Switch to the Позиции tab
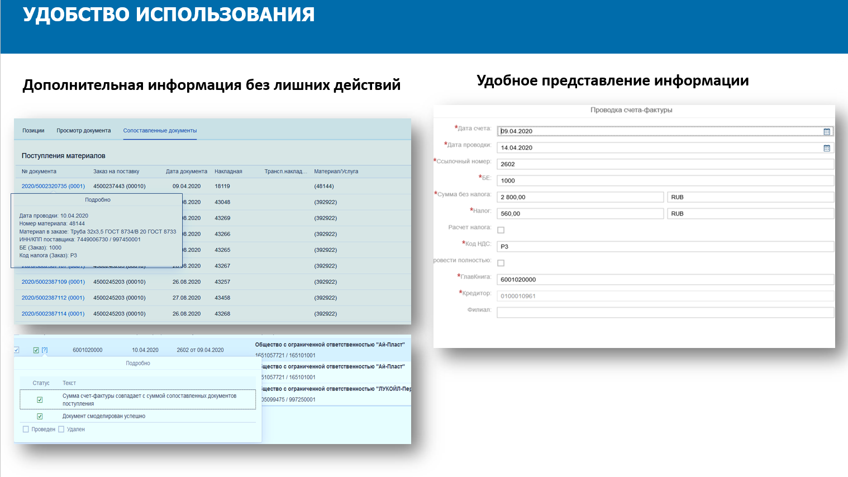This screenshot has height=477, width=848. click(34, 131)
